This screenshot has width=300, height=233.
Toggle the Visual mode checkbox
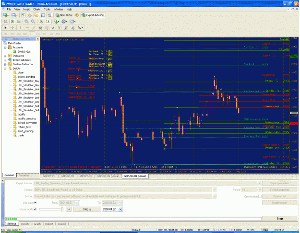[35, 209]
